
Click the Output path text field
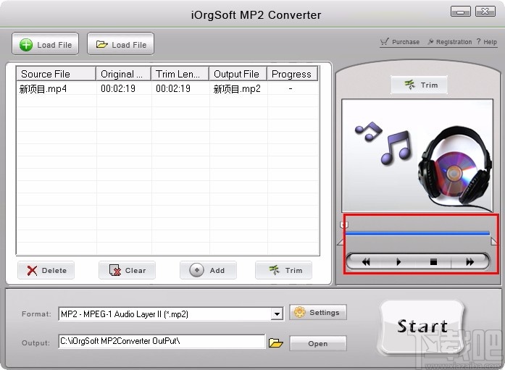click(162, 341)
